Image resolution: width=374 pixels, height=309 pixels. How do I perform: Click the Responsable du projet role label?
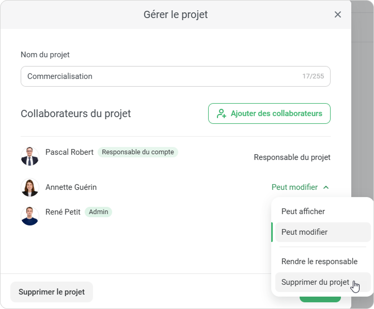point(292,157)
